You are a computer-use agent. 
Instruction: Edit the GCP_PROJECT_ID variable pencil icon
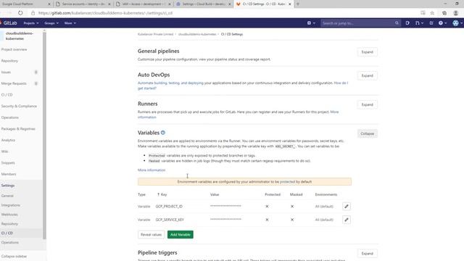pos(347,206)
